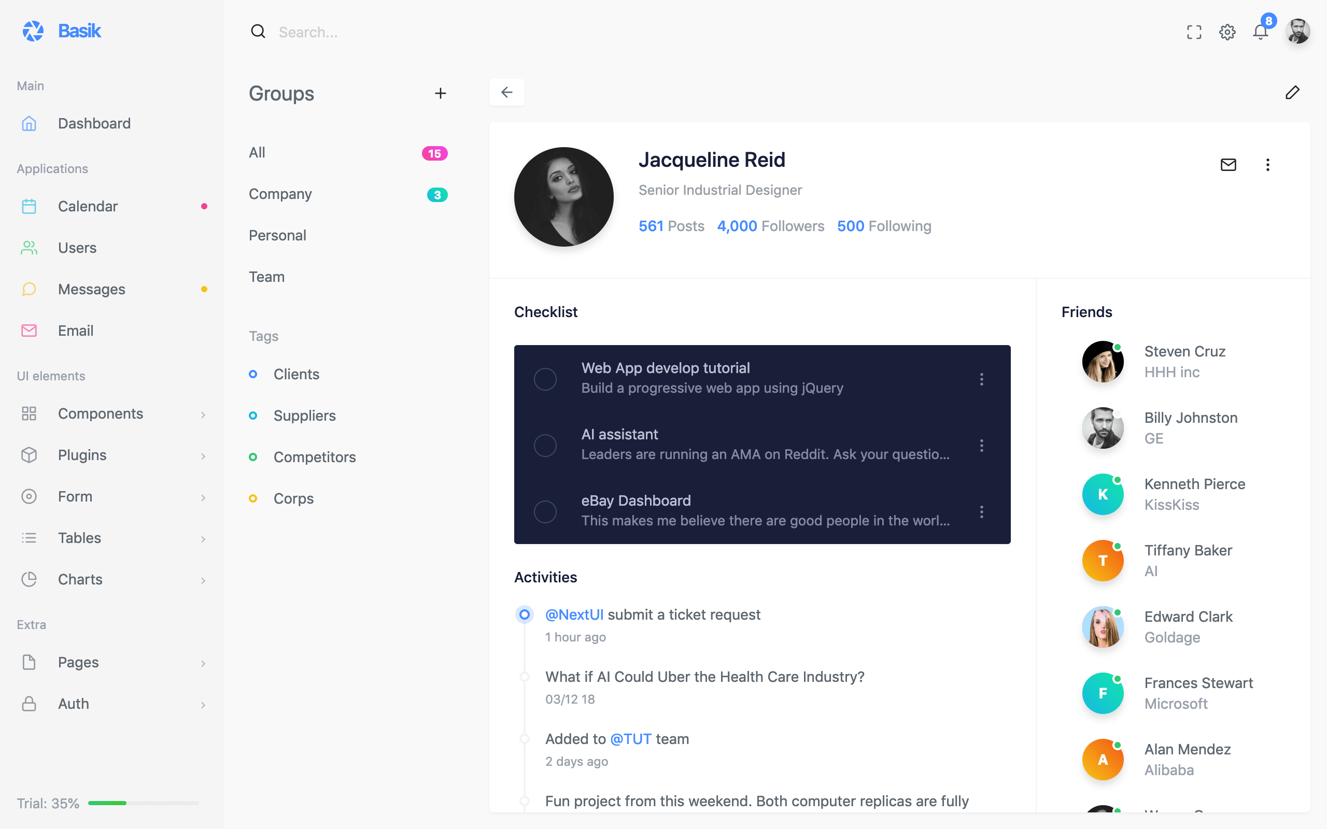Open Calendar in the sidebar
1327x829 pixels.
coord(88,206)
